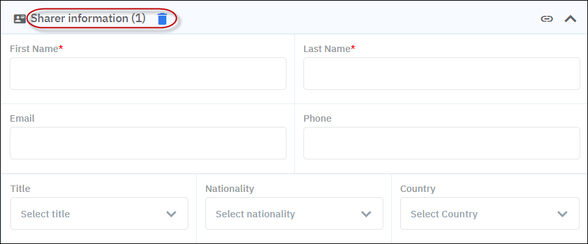Click the chevron arrow in Title dropdown
Viewport: 588px width, 244px height.
171,214
